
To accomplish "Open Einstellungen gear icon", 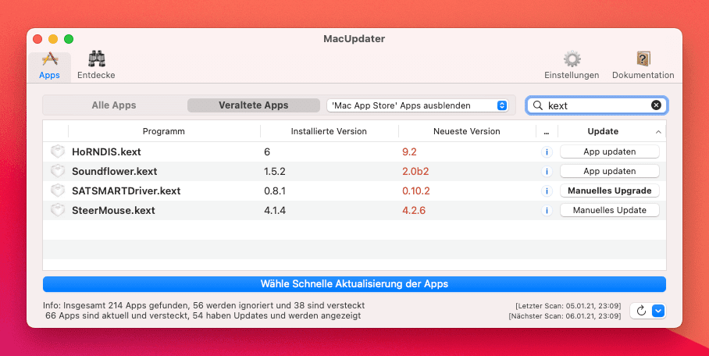I will click(x=572, y=59).
